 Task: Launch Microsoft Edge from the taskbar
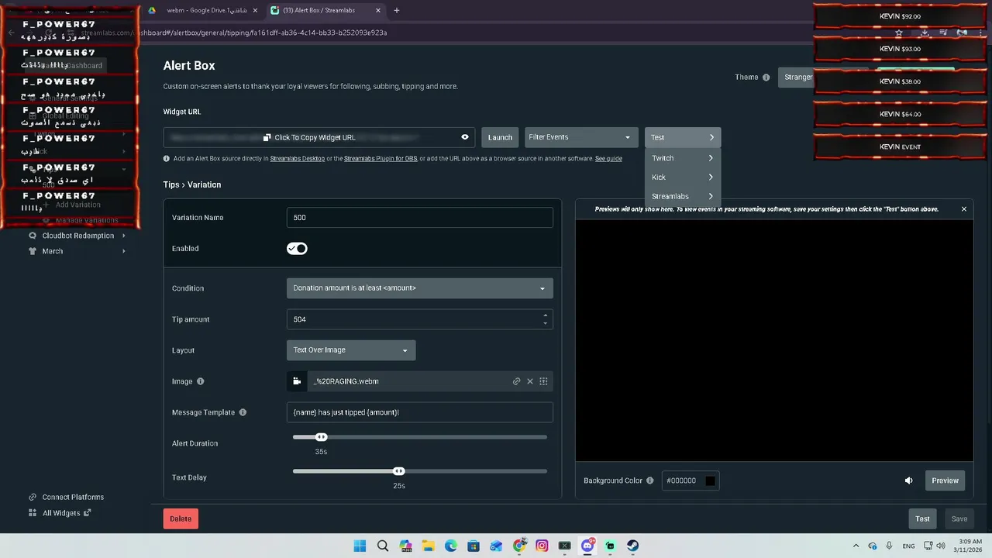click(451, 546)
